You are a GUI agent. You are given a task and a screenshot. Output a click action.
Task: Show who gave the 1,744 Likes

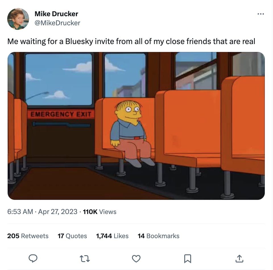coord(112,236)
